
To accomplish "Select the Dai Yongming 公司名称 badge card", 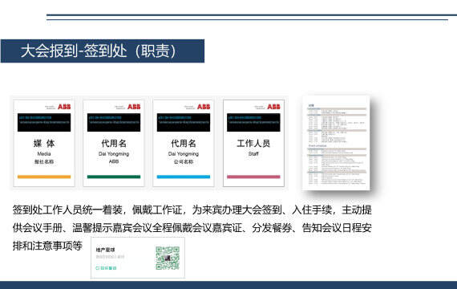I will [184, 143].
